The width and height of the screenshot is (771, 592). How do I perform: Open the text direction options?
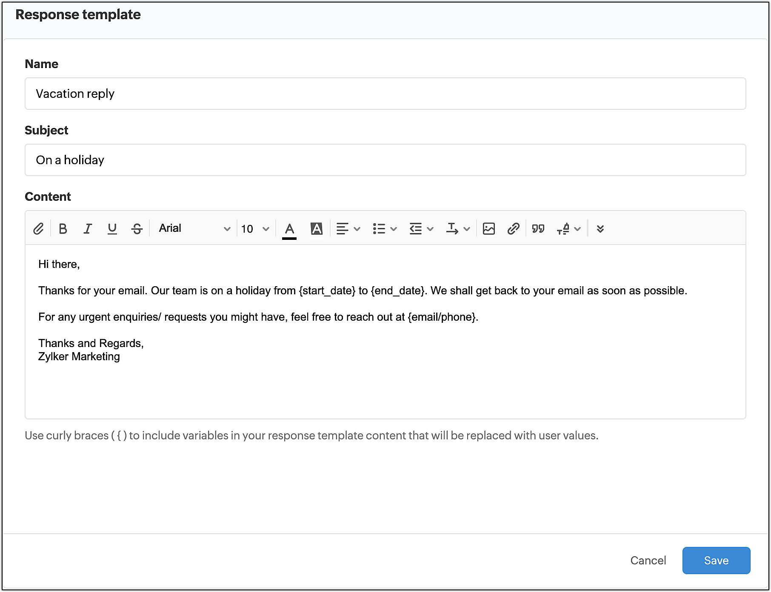point(458,229)
